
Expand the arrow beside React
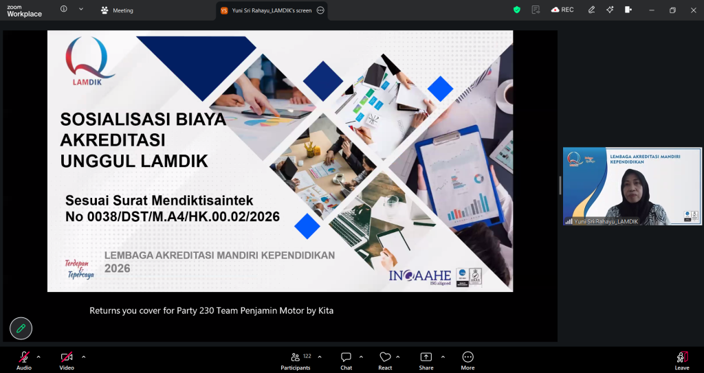coord(398,357)
